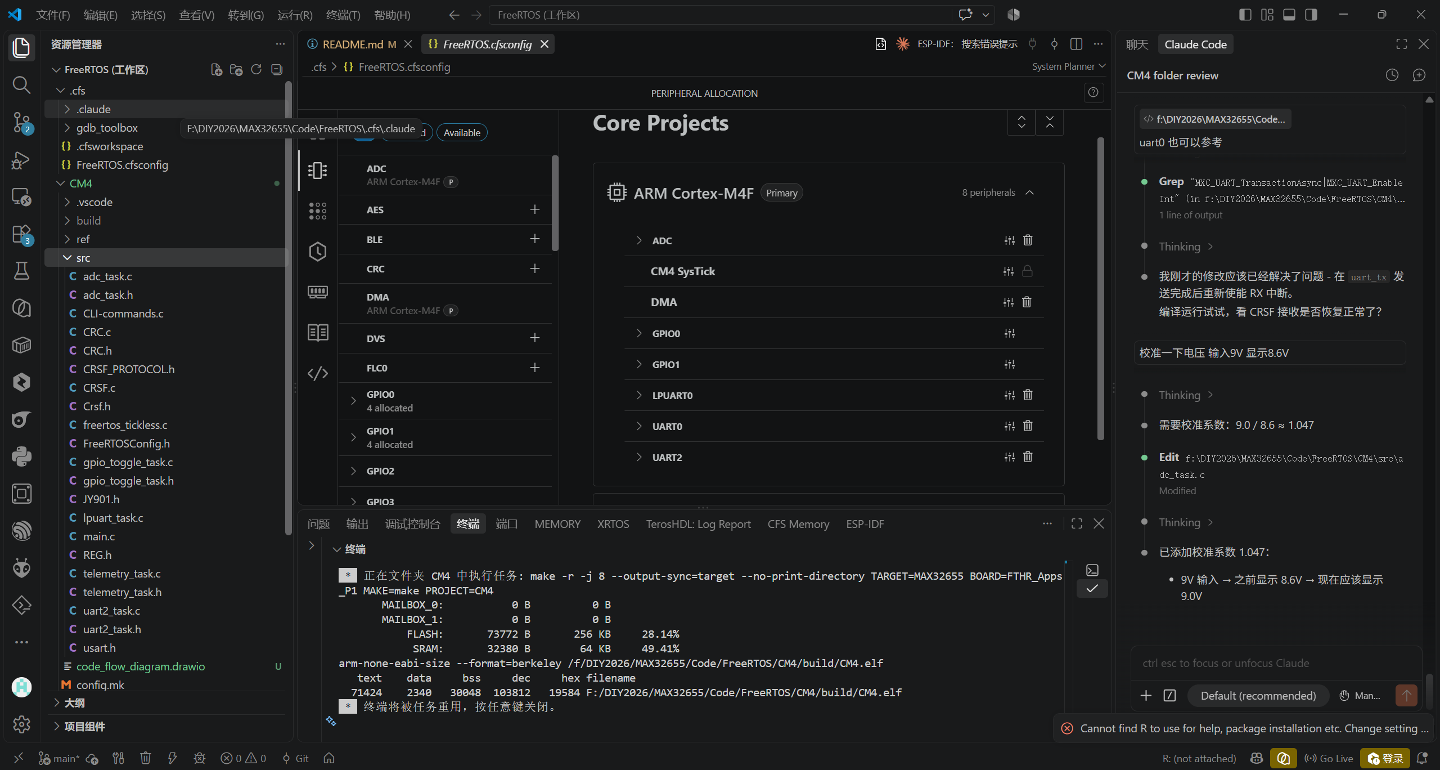Open peripheral allocation help question mark
The height and width of the screenshot is (770, 1440).
coord(1093,92)
